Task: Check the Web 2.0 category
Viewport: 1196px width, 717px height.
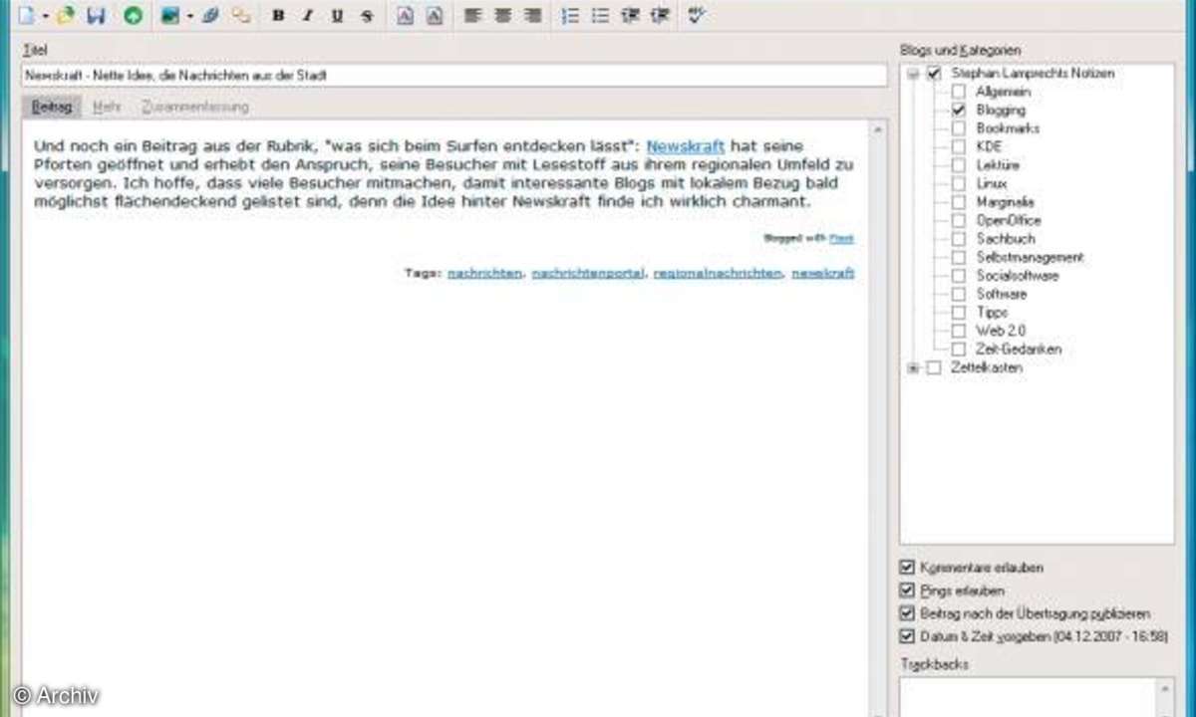Action: click(x=958, y=331)
